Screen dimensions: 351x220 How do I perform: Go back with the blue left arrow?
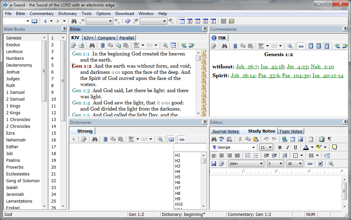pos(45,21)
